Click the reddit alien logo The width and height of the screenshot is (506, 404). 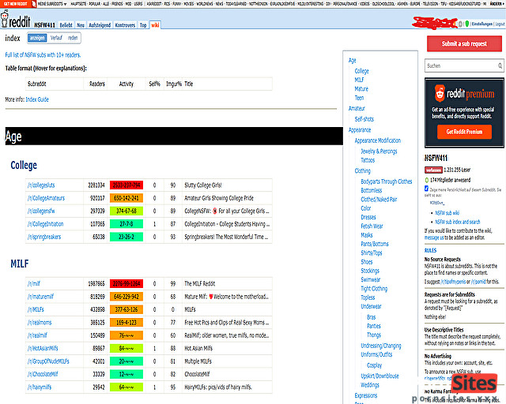click(5, 19)
